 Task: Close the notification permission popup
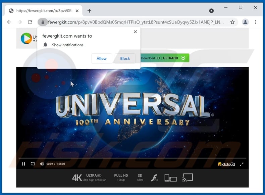135,32
